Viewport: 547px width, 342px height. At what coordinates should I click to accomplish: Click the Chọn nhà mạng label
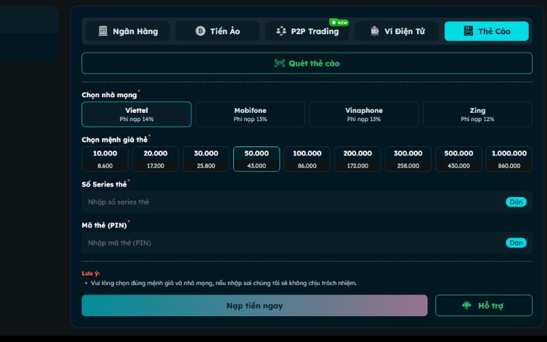[109, 95]
